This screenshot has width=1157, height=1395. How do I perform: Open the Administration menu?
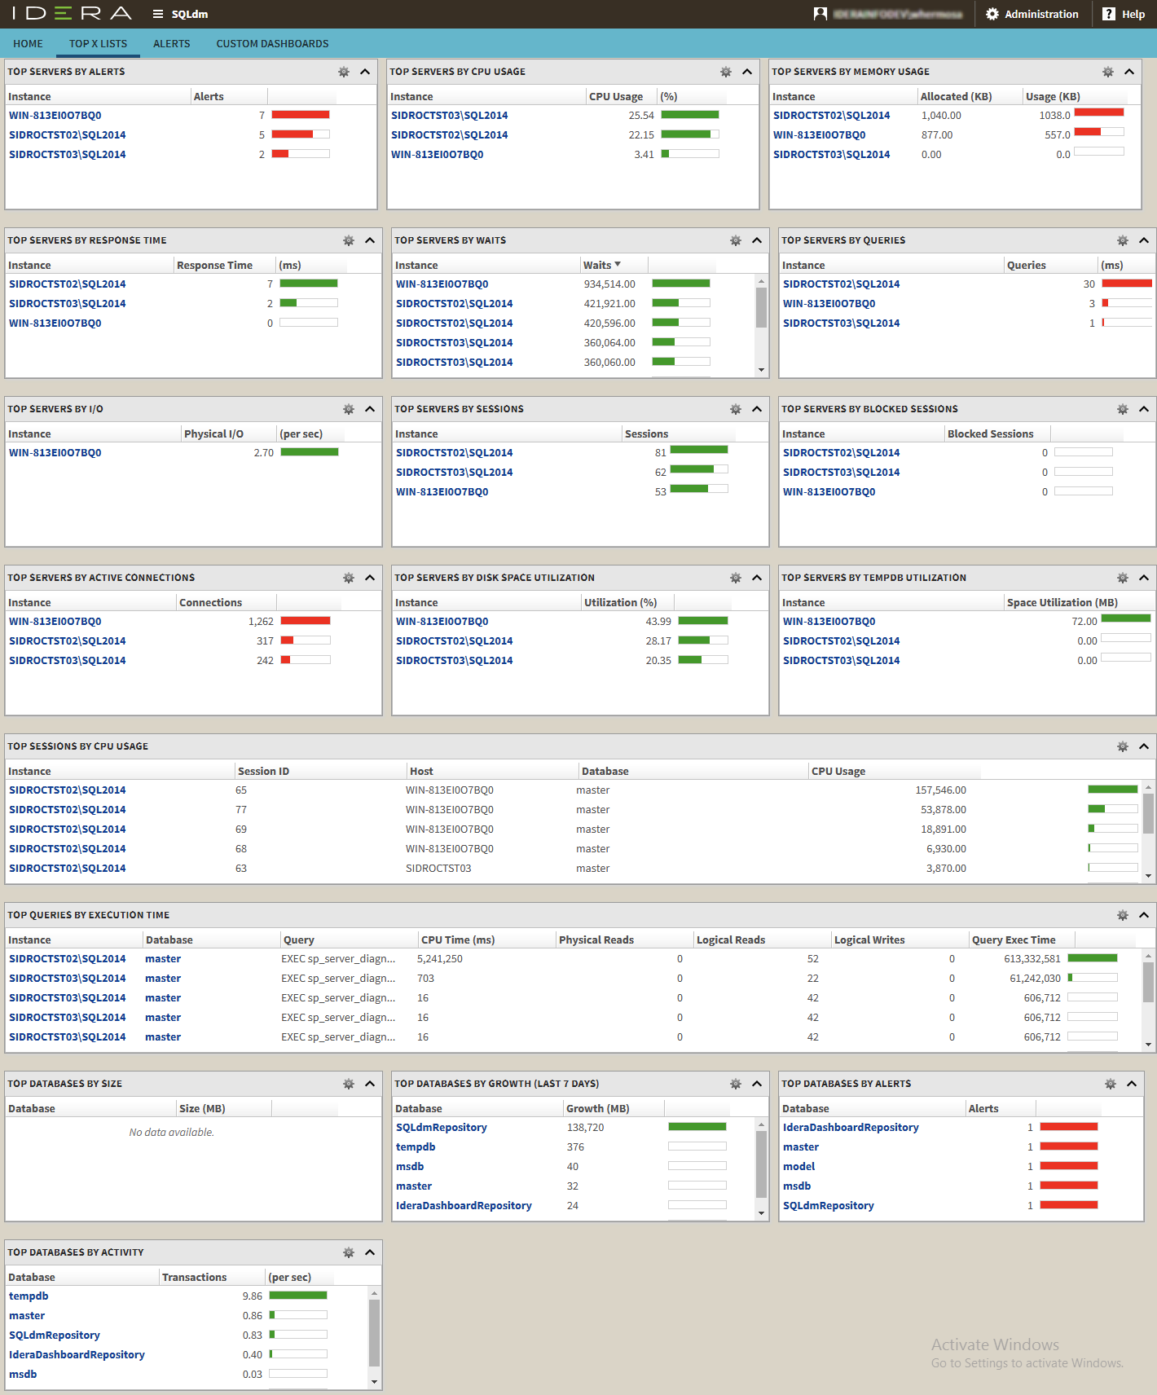coord(1032,14)
